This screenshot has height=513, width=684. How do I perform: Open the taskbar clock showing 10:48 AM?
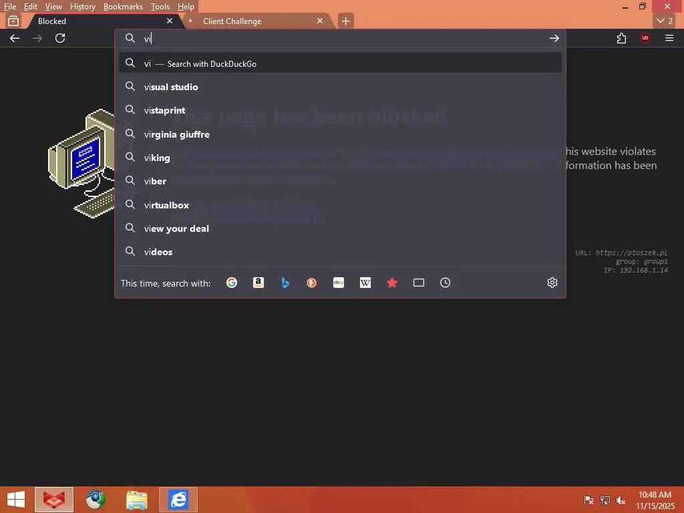655,500
